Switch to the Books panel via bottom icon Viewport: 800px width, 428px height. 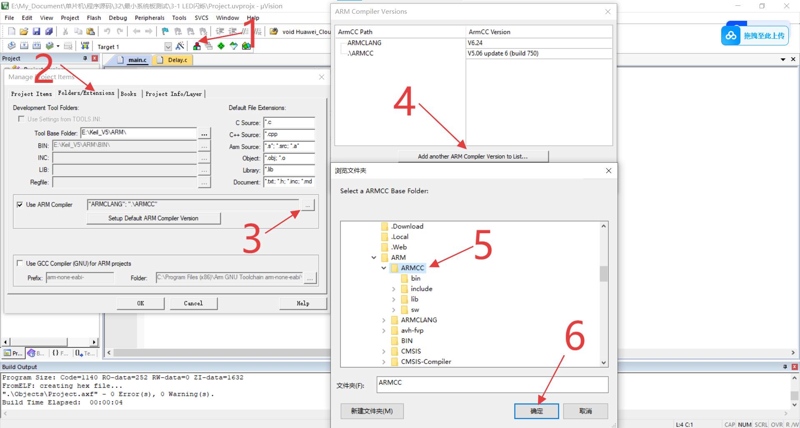point(35,353)
